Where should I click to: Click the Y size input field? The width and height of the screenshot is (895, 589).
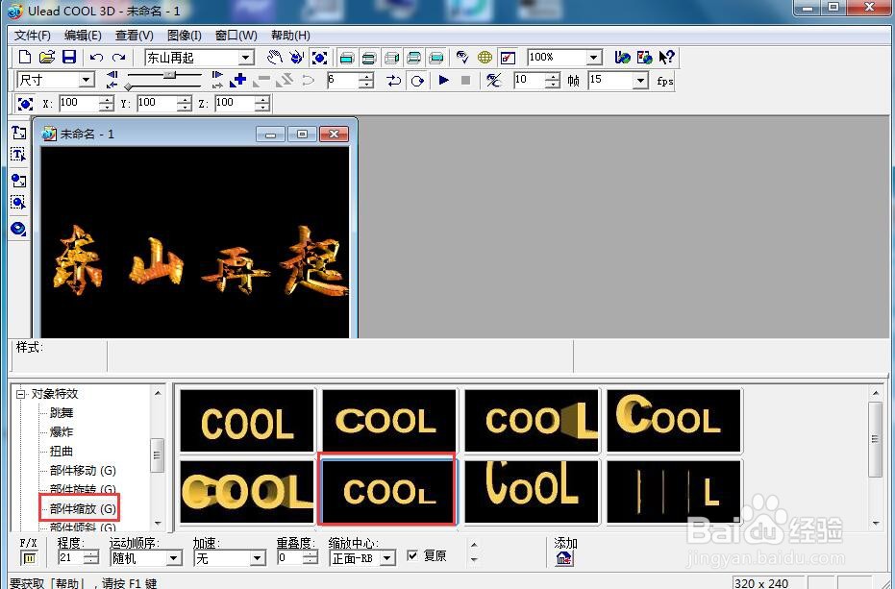157,104
